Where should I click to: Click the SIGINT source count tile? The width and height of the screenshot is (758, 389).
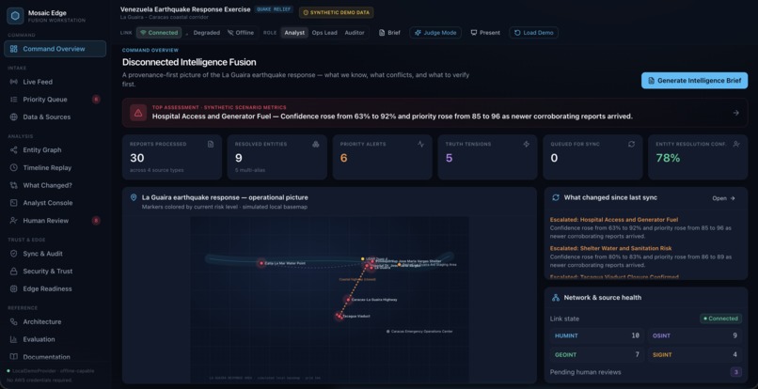695,354
